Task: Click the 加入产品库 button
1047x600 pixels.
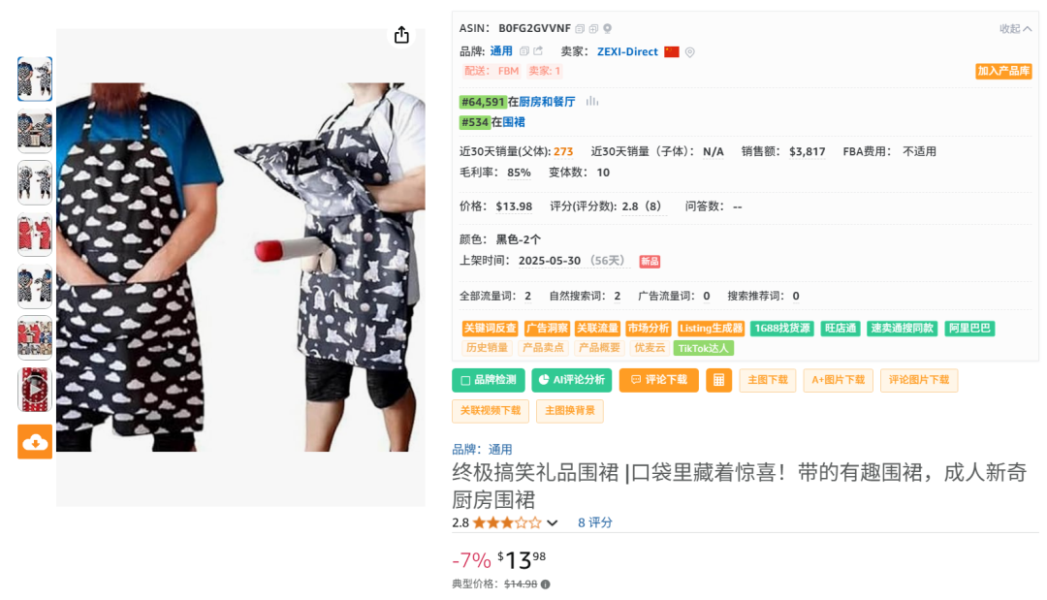Action: coord(1003,72)
